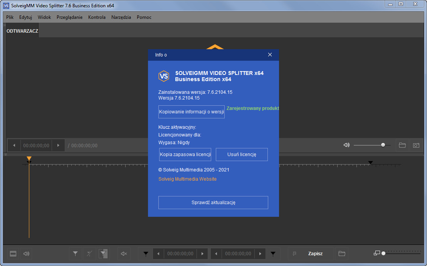Open Solveig Multimedia Website link
Screen dimensions: 427x266
[187, 179]
